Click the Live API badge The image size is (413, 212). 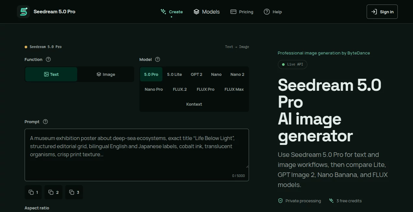[x=292, y=64]
